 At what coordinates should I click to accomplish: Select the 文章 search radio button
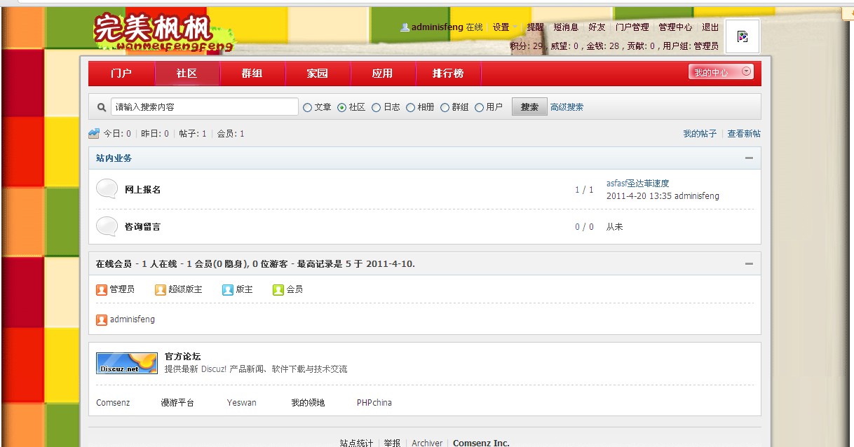(x=307, y=107)
